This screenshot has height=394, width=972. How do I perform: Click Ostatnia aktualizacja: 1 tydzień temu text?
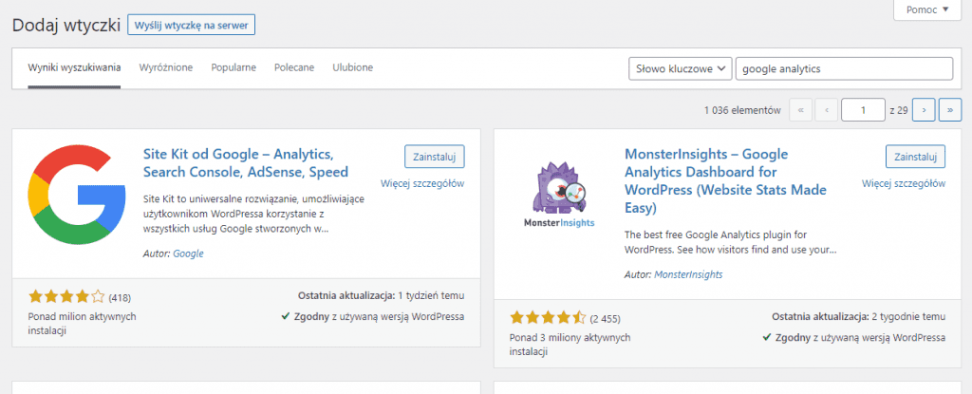[382, 295]
